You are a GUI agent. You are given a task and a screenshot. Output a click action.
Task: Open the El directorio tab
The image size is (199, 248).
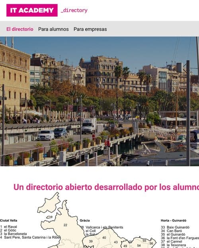[20, 29]
